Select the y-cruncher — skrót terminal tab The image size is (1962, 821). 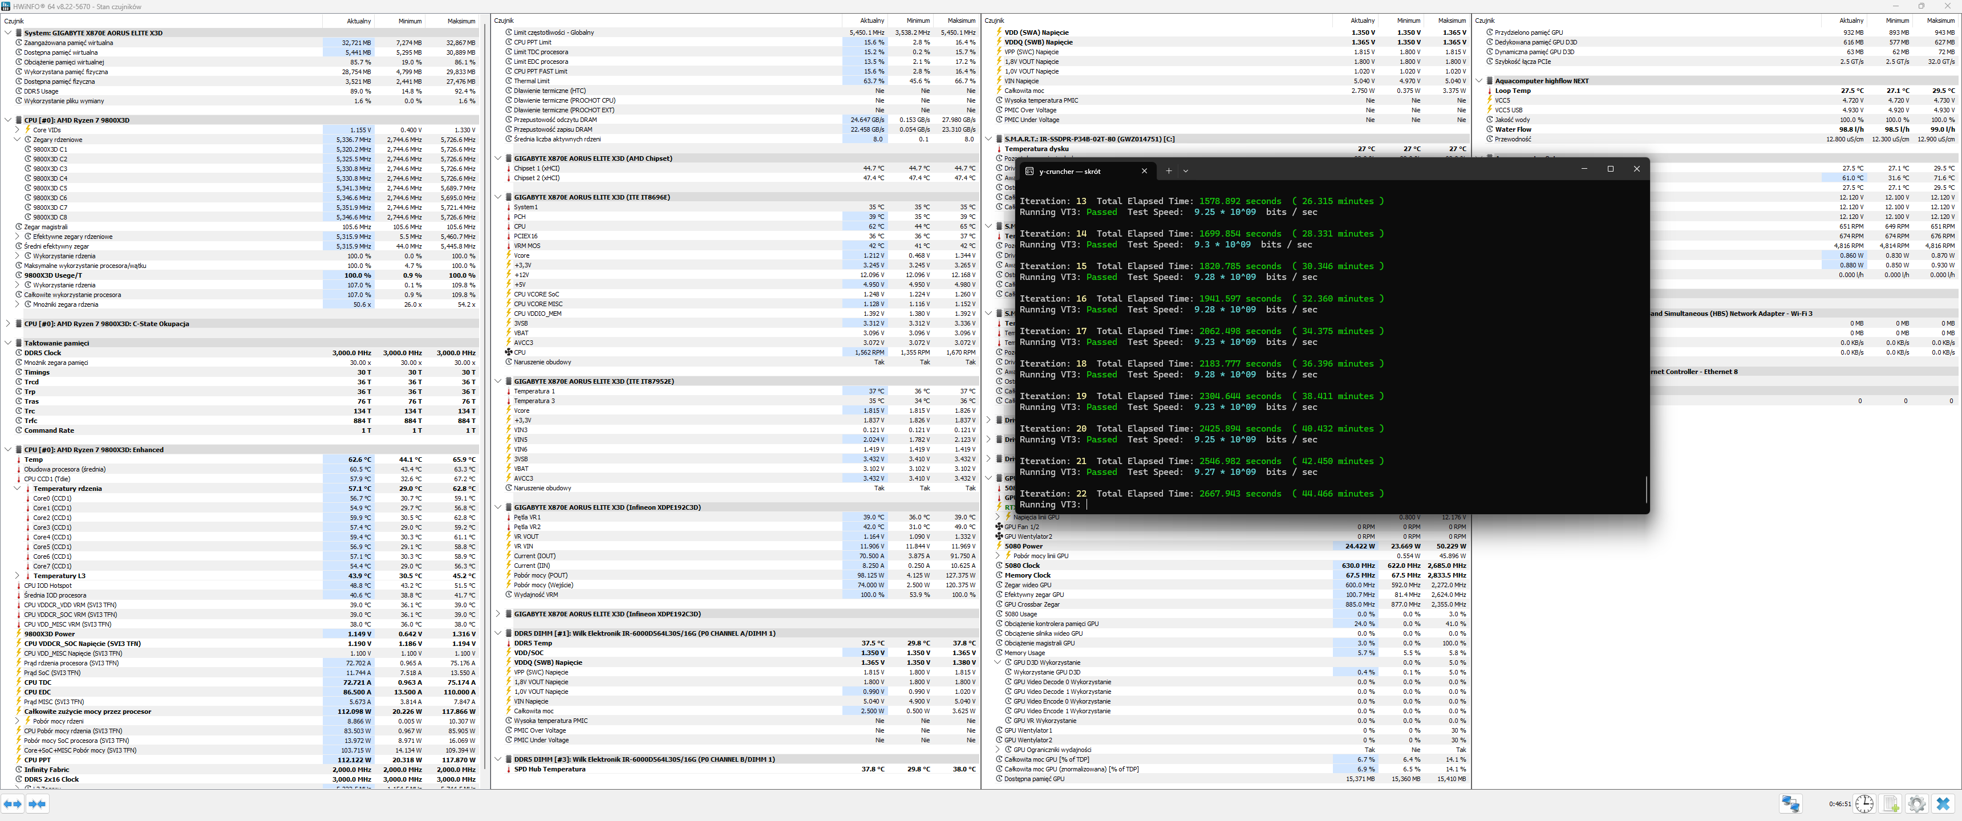(x=1070, y=172)
